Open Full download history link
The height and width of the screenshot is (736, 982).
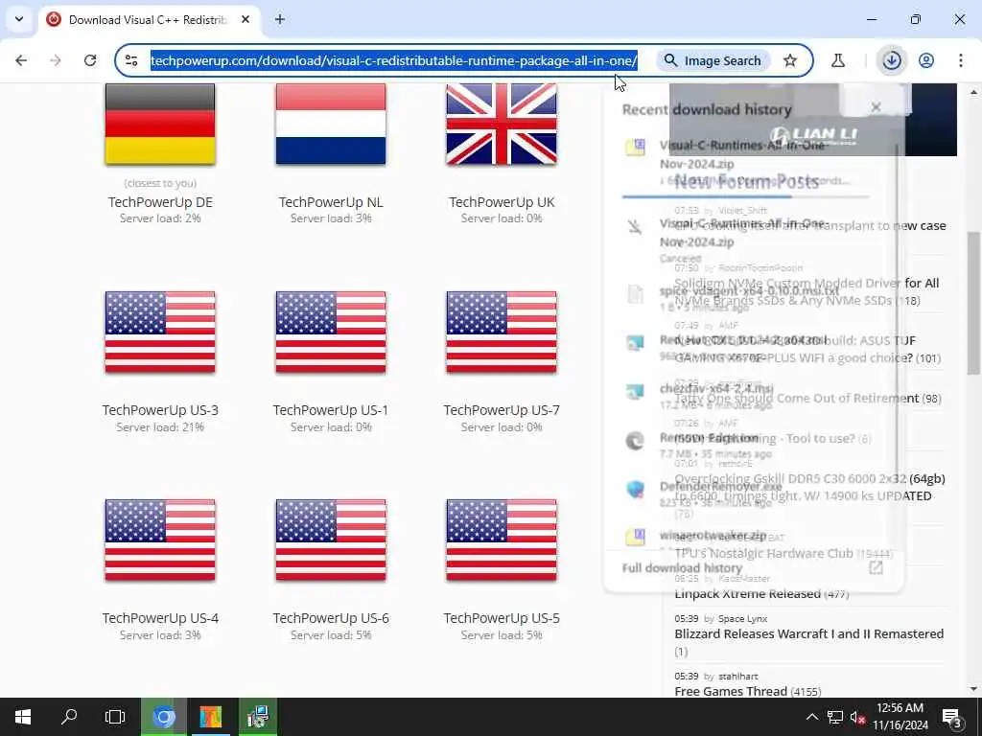coord(682,567)
